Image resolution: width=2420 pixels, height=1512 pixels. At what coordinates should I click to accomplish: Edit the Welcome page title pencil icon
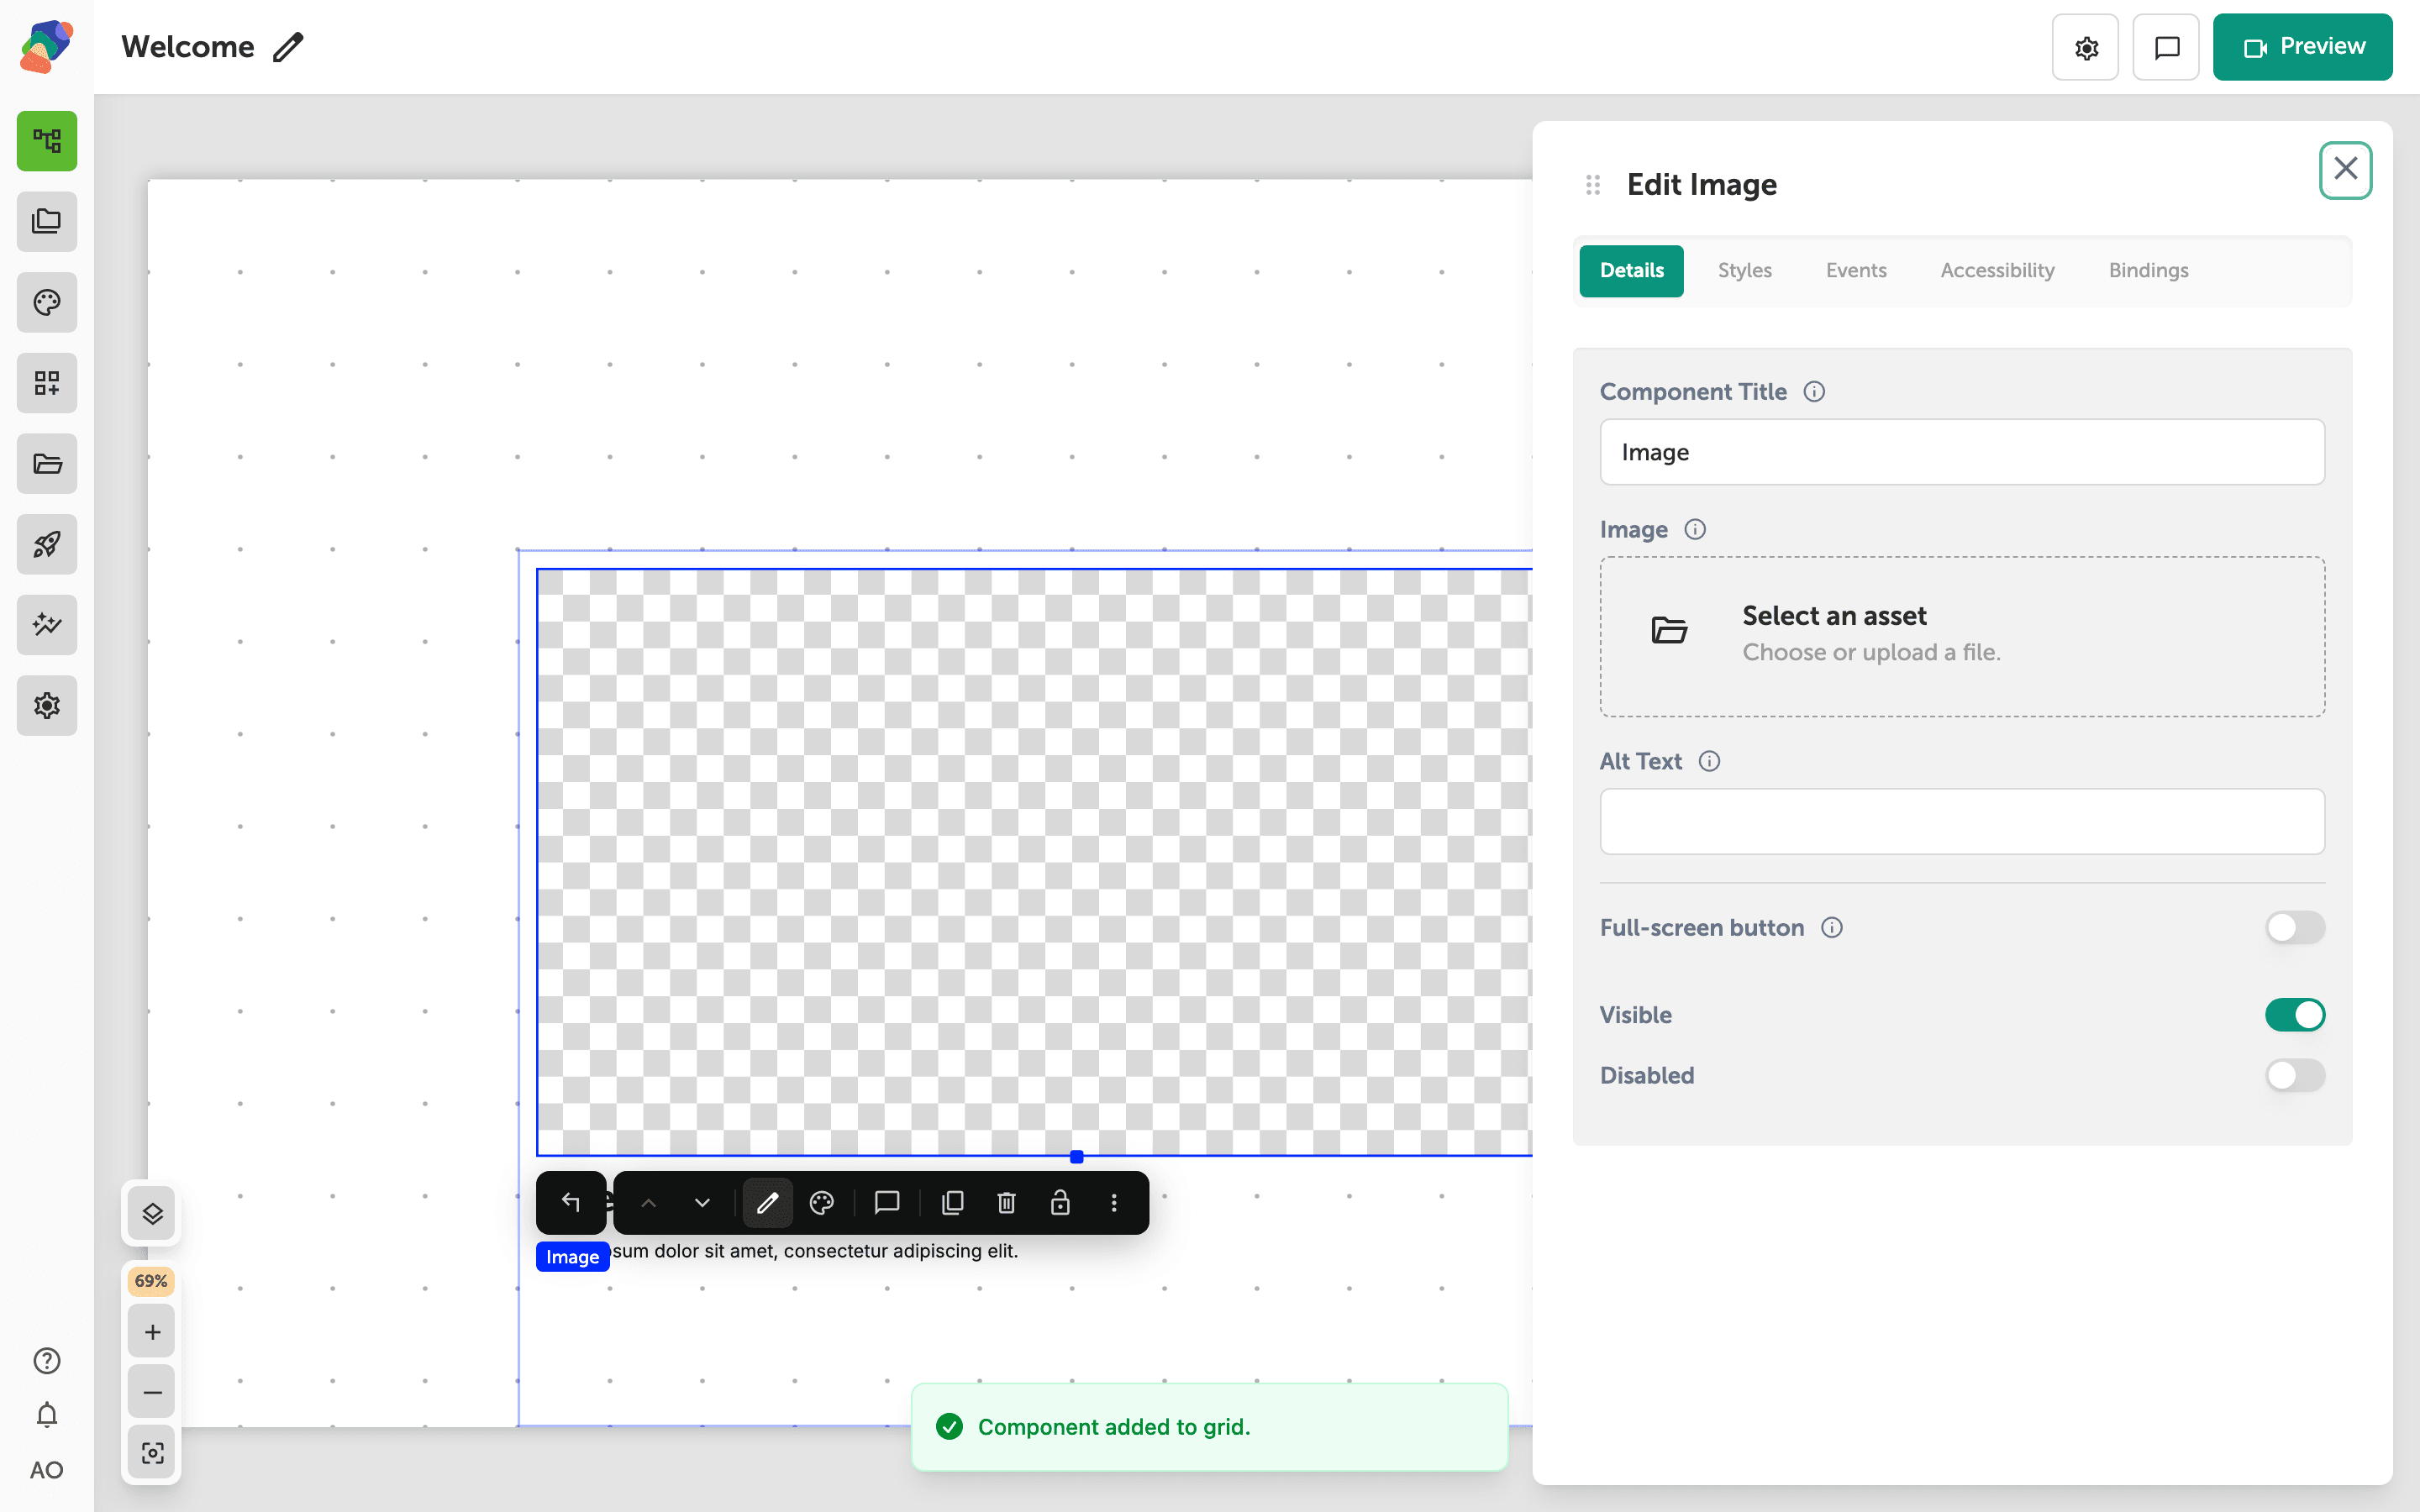click(x=288, y=47)
